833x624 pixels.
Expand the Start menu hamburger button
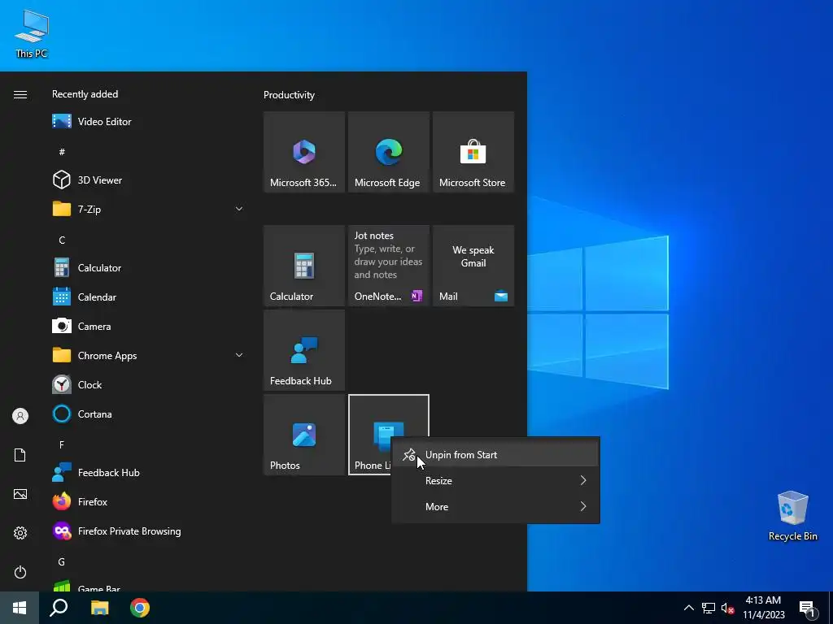[20, 94]
